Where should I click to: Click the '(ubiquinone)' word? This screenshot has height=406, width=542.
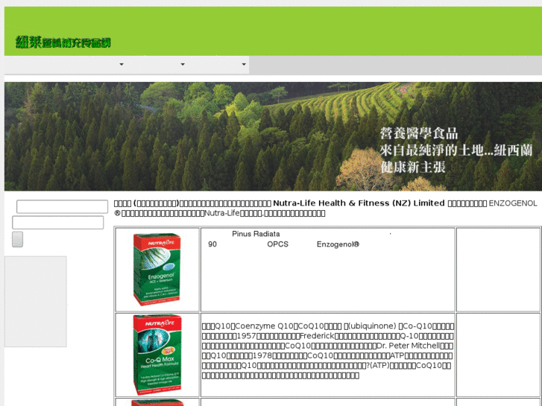click(371, 326)
